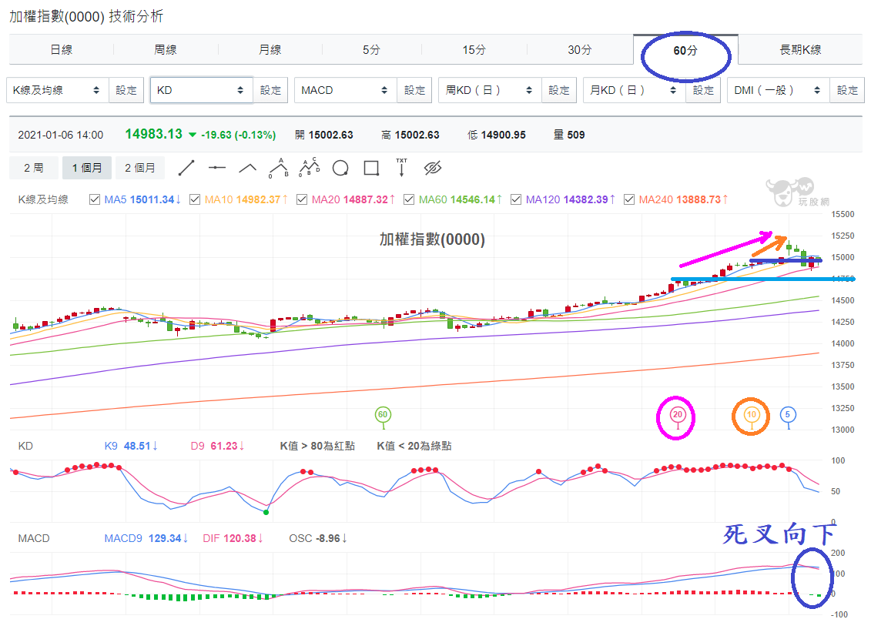Open the DMI(一般) indicator dropdown
The width and height of the screenshot is (871, 619).
779,90
